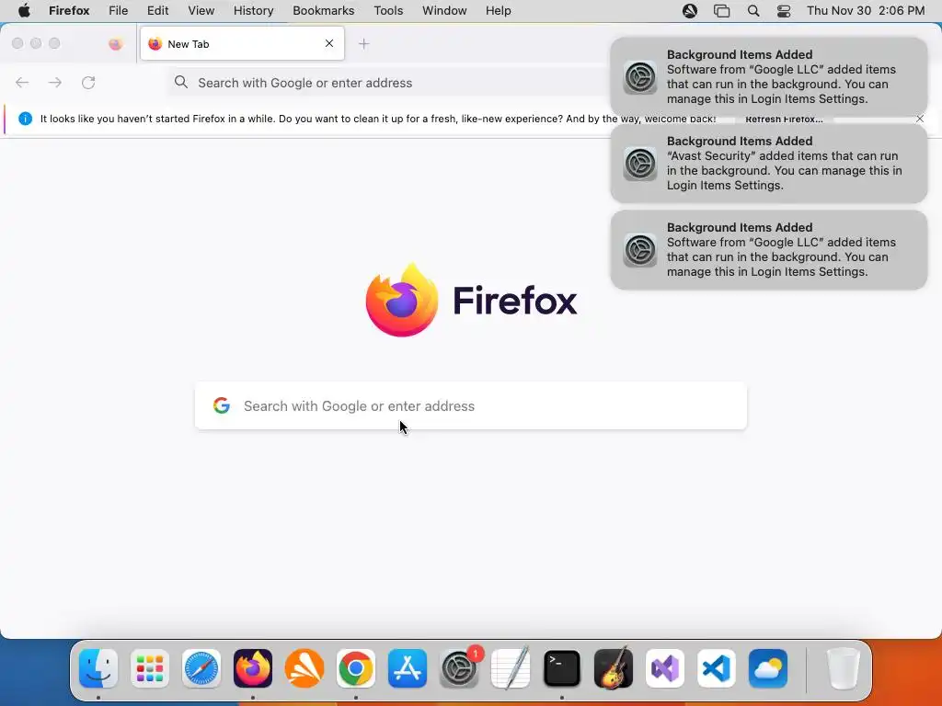
Task: Open the Bookmarks menu
Action: coord(323,10)
